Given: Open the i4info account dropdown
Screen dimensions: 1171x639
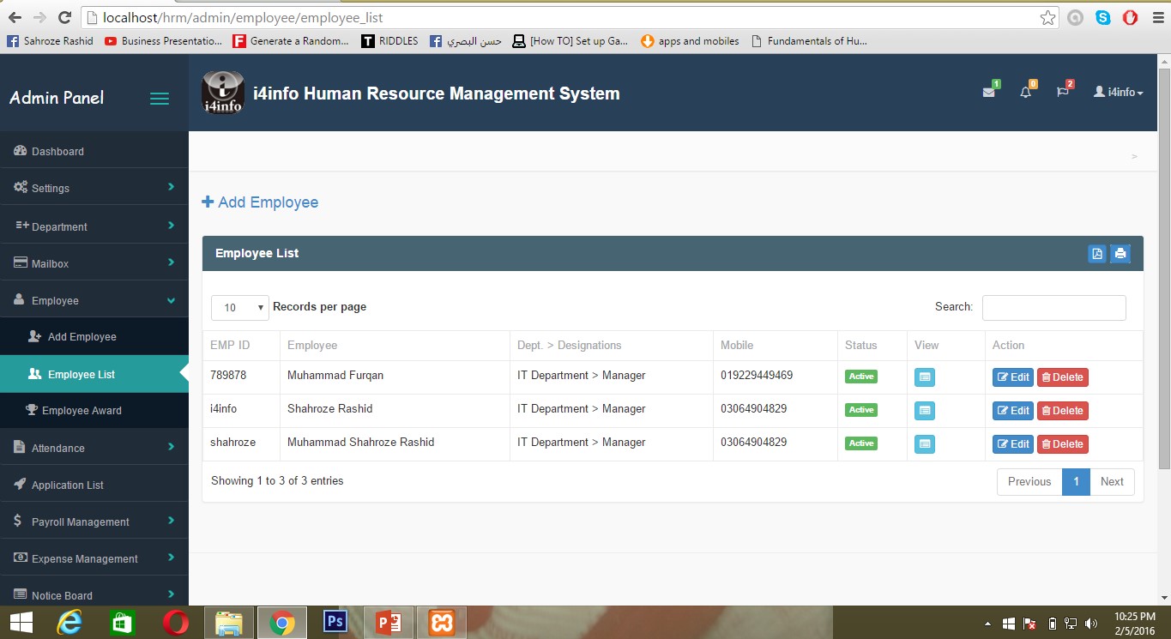Looking at the screenshot, I should click(1118, 92).
